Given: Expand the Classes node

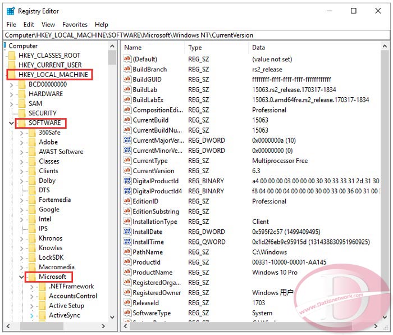Looking at the screenshot, I should click(21, 162).
